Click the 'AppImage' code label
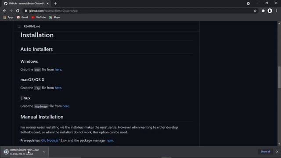Image resolution: width=281 pixels, height=158 pixels. (x=41, y=106)
